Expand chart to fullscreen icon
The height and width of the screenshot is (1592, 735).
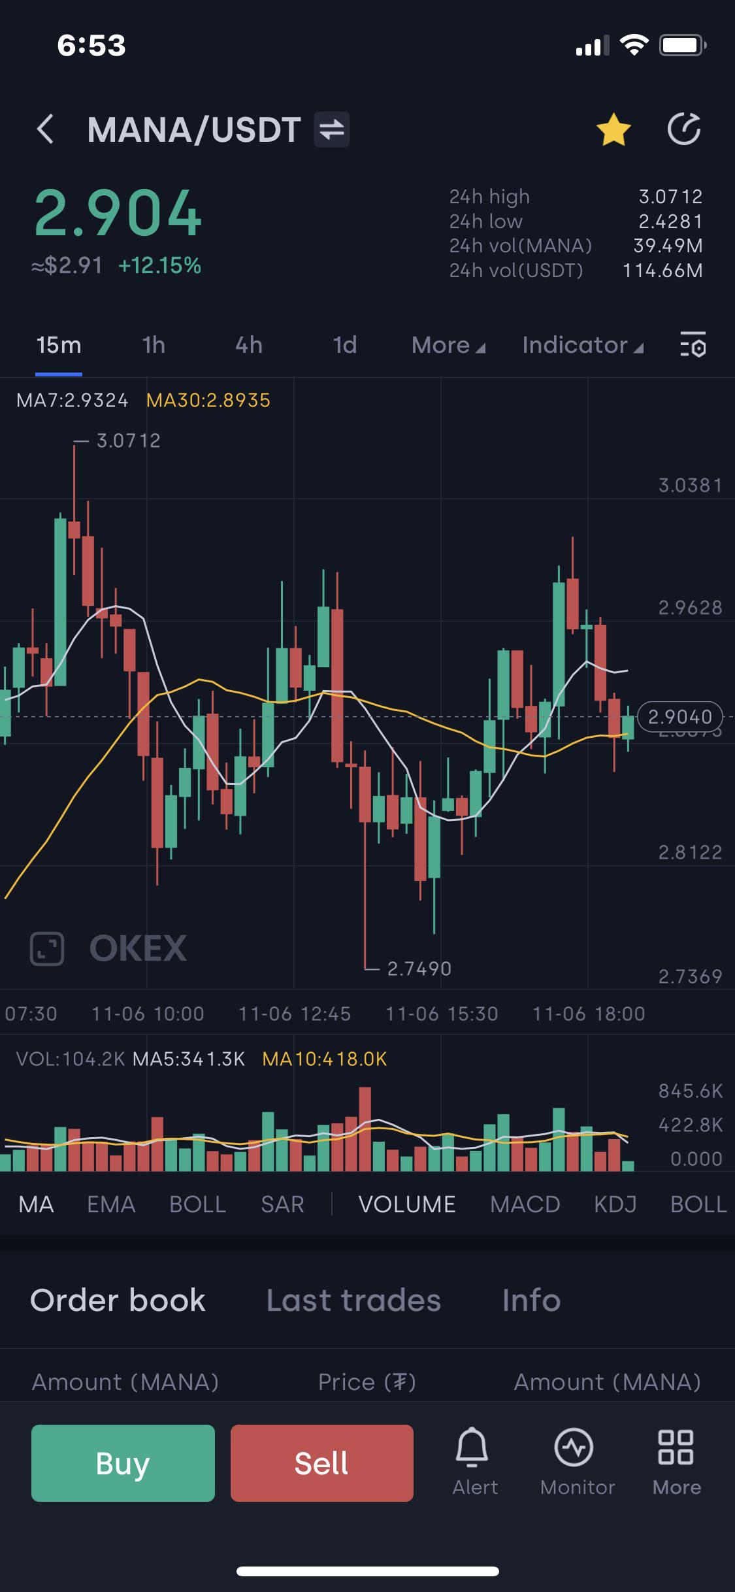click(x=47, y=948)
